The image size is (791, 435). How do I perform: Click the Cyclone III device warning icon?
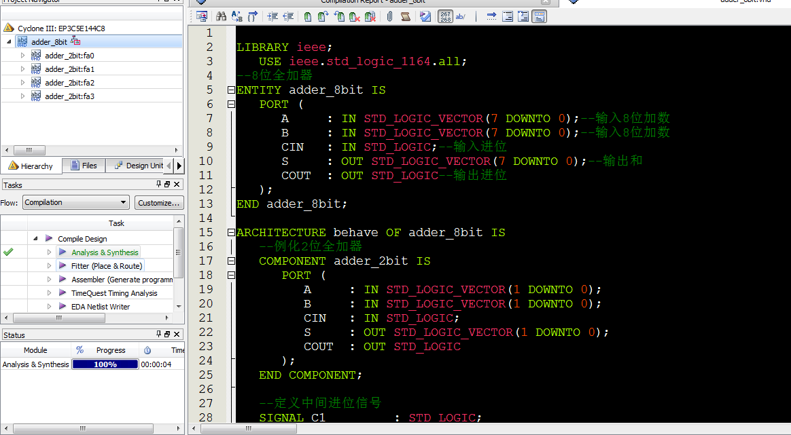point(9,28)
